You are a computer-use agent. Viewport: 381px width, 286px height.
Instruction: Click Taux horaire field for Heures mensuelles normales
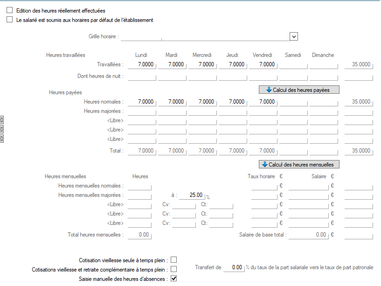coord(264,186)
